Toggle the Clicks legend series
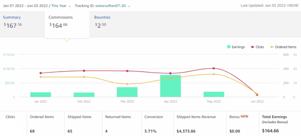The width and height of the screenshot is (301, 136). (258, 47)
